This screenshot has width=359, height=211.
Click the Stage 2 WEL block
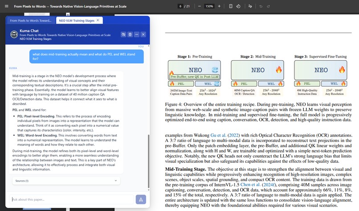pyautogui.click(x=271, y=84)
